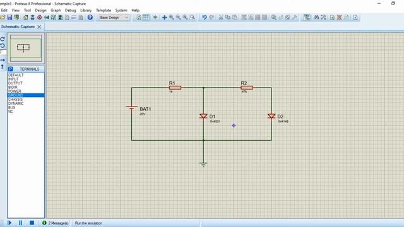Stop the simulation

(32, 223)
